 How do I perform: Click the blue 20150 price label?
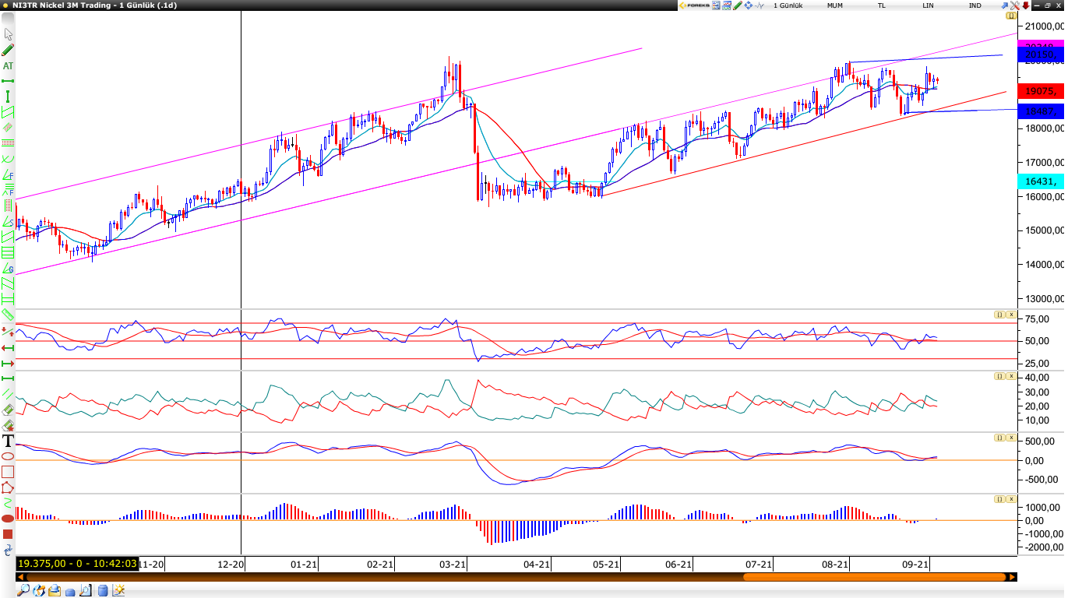tap(1041, 55)
